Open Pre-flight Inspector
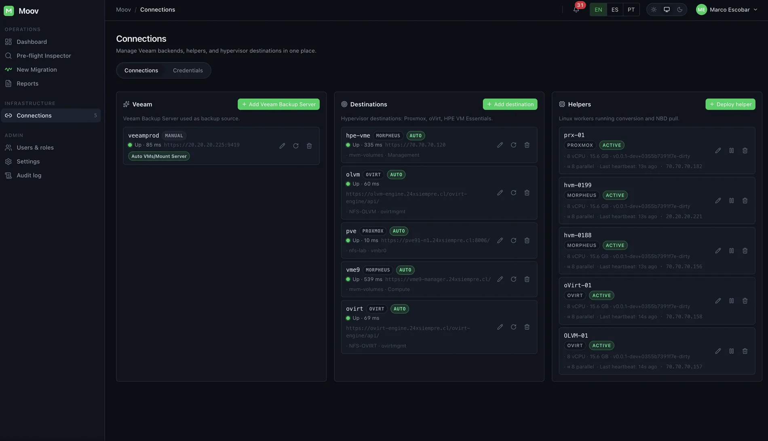The height and width of the screenshot is (441, 768). click(51, 56)
